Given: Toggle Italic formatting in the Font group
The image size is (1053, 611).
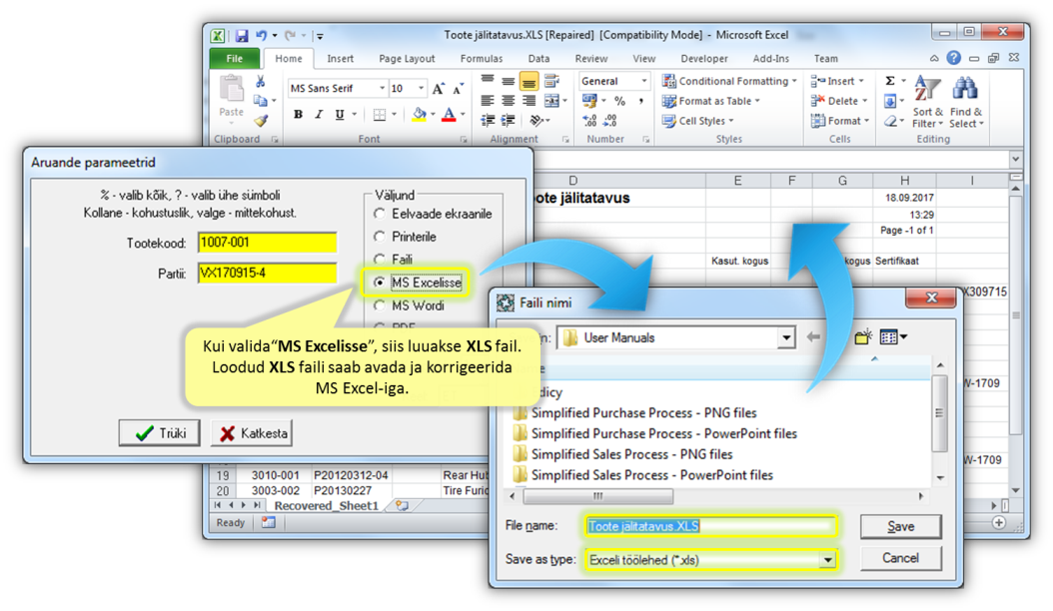Looking at the screenshot, I should pos(319,114).
